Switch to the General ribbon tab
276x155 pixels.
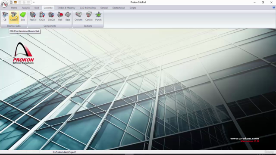[104, 8]
